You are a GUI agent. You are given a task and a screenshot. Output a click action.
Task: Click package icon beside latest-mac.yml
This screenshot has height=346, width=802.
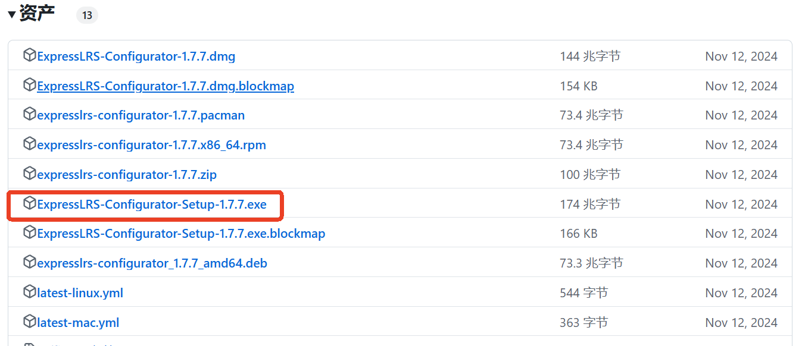point(29,322)
